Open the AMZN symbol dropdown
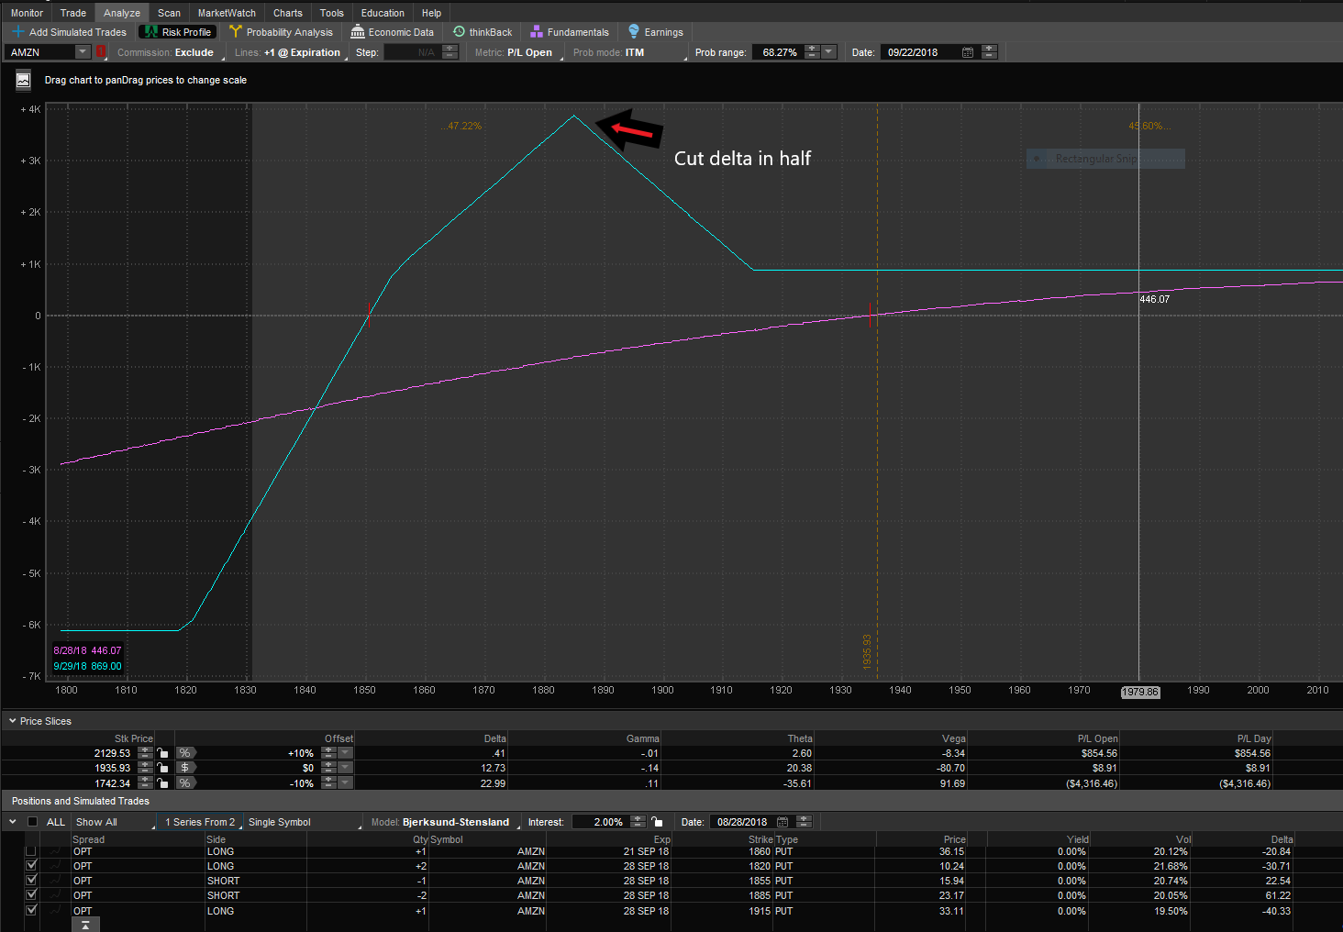Viewport: 1343px width, 932px height. 82,52
